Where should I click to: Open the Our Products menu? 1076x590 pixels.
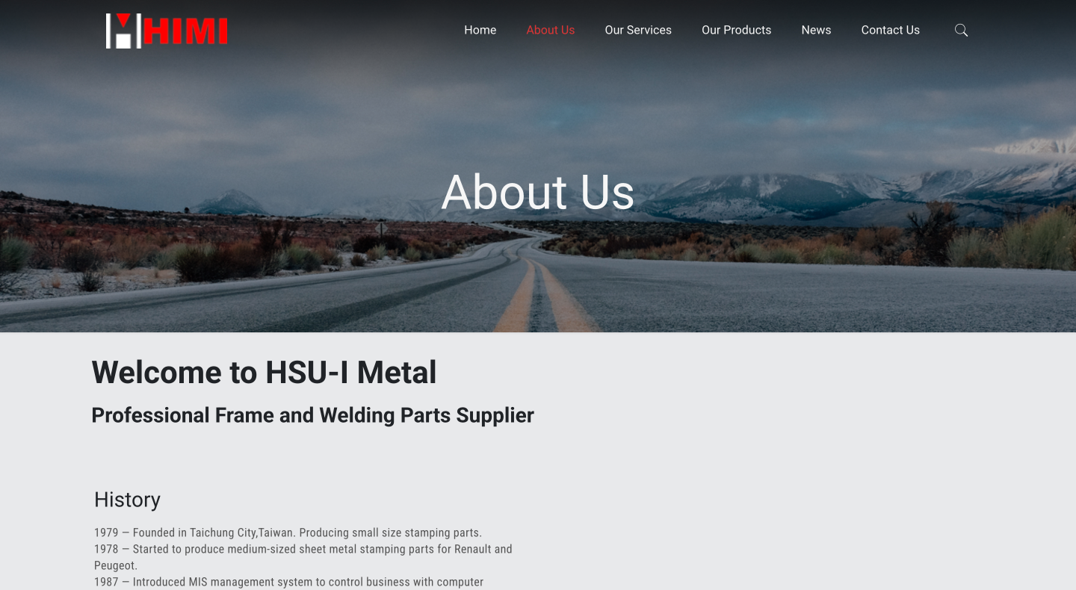point(736,30)
